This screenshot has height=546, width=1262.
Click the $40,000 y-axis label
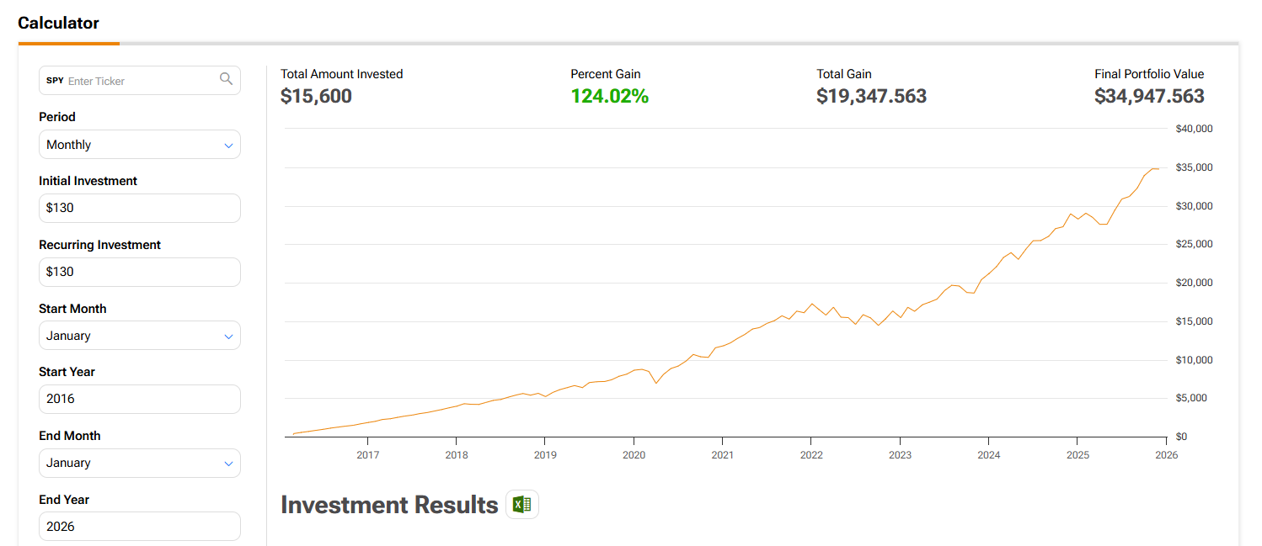[1194, 129]
